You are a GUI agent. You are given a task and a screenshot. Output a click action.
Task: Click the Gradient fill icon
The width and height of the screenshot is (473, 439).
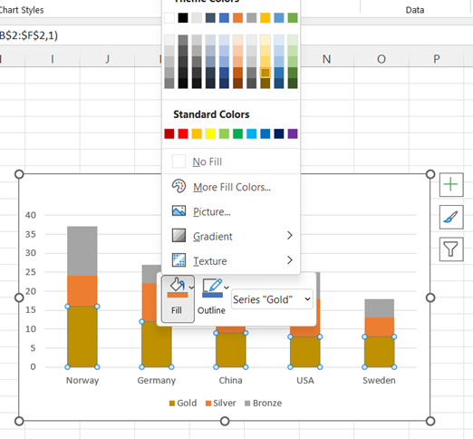(x=179, y=236)
